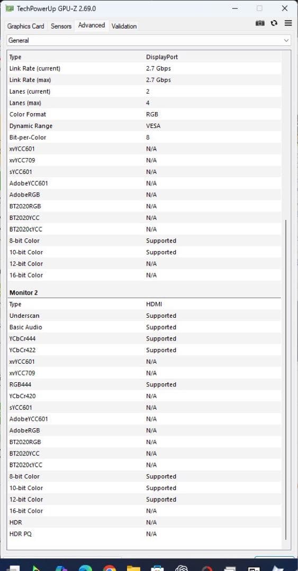The width and height of the screenshot is (298, 571).
Task: Expand the General dropdown arrow
Action: coord(286,40)
